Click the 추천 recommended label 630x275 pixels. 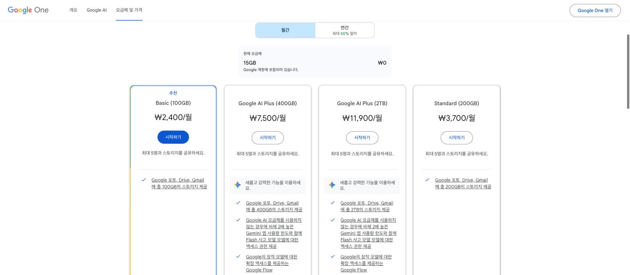tap(173, 93)
